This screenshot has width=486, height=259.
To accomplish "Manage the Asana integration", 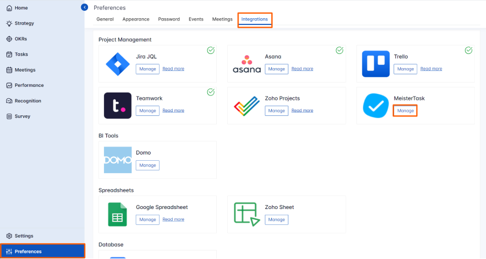I will (x=276, y=69).
